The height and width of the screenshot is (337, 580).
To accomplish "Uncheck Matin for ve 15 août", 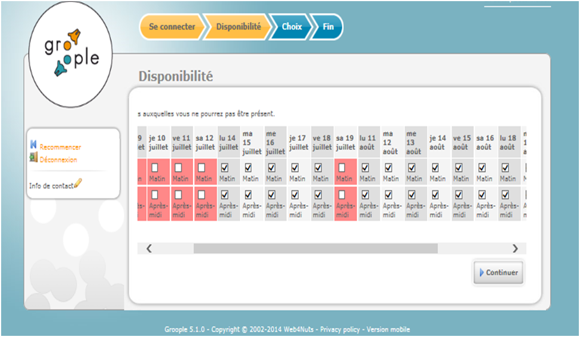I will 459,168.
